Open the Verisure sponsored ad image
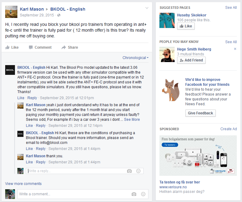This screenshot has width=242, height=202. 198,156
